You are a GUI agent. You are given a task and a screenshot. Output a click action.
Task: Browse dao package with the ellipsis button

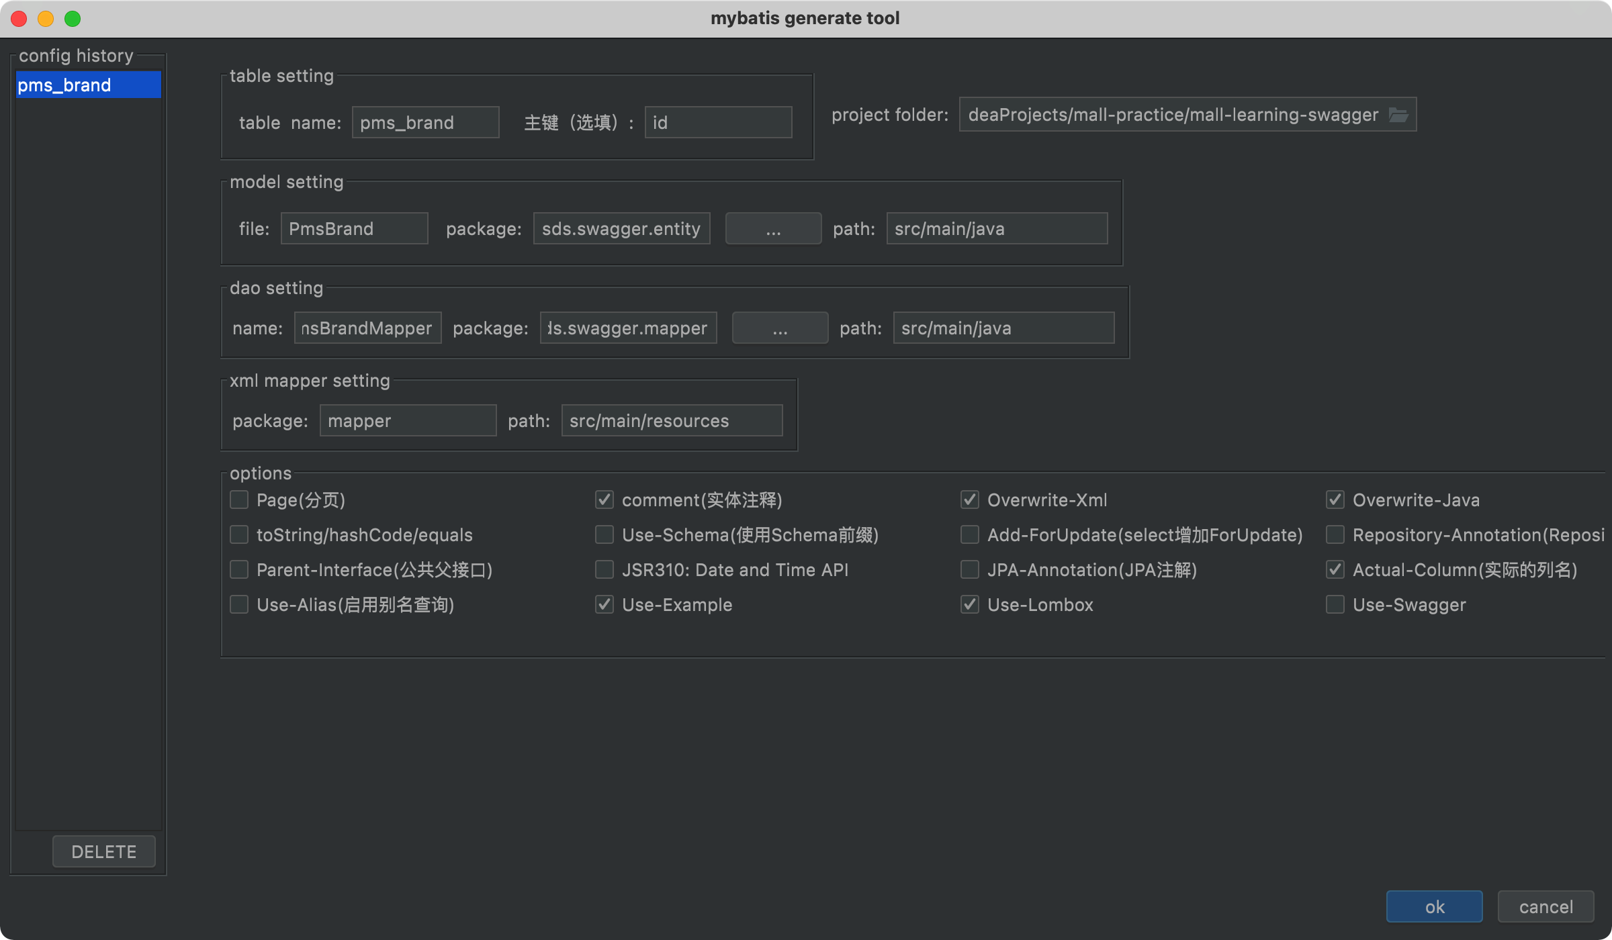[780, 328]
